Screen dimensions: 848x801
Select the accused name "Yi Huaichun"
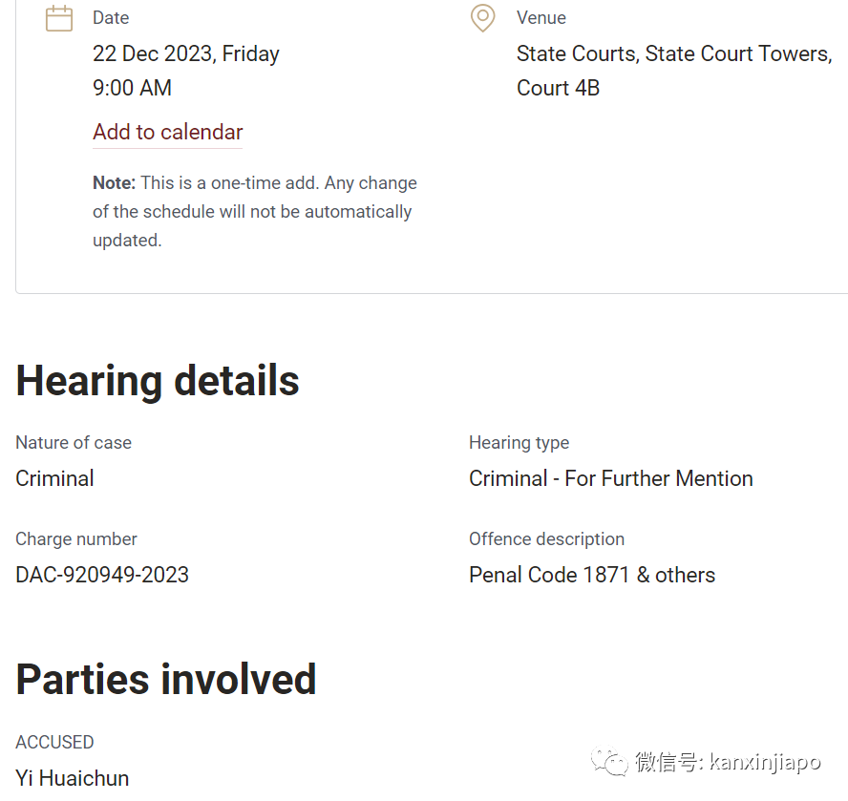click(x=73, y=778)
